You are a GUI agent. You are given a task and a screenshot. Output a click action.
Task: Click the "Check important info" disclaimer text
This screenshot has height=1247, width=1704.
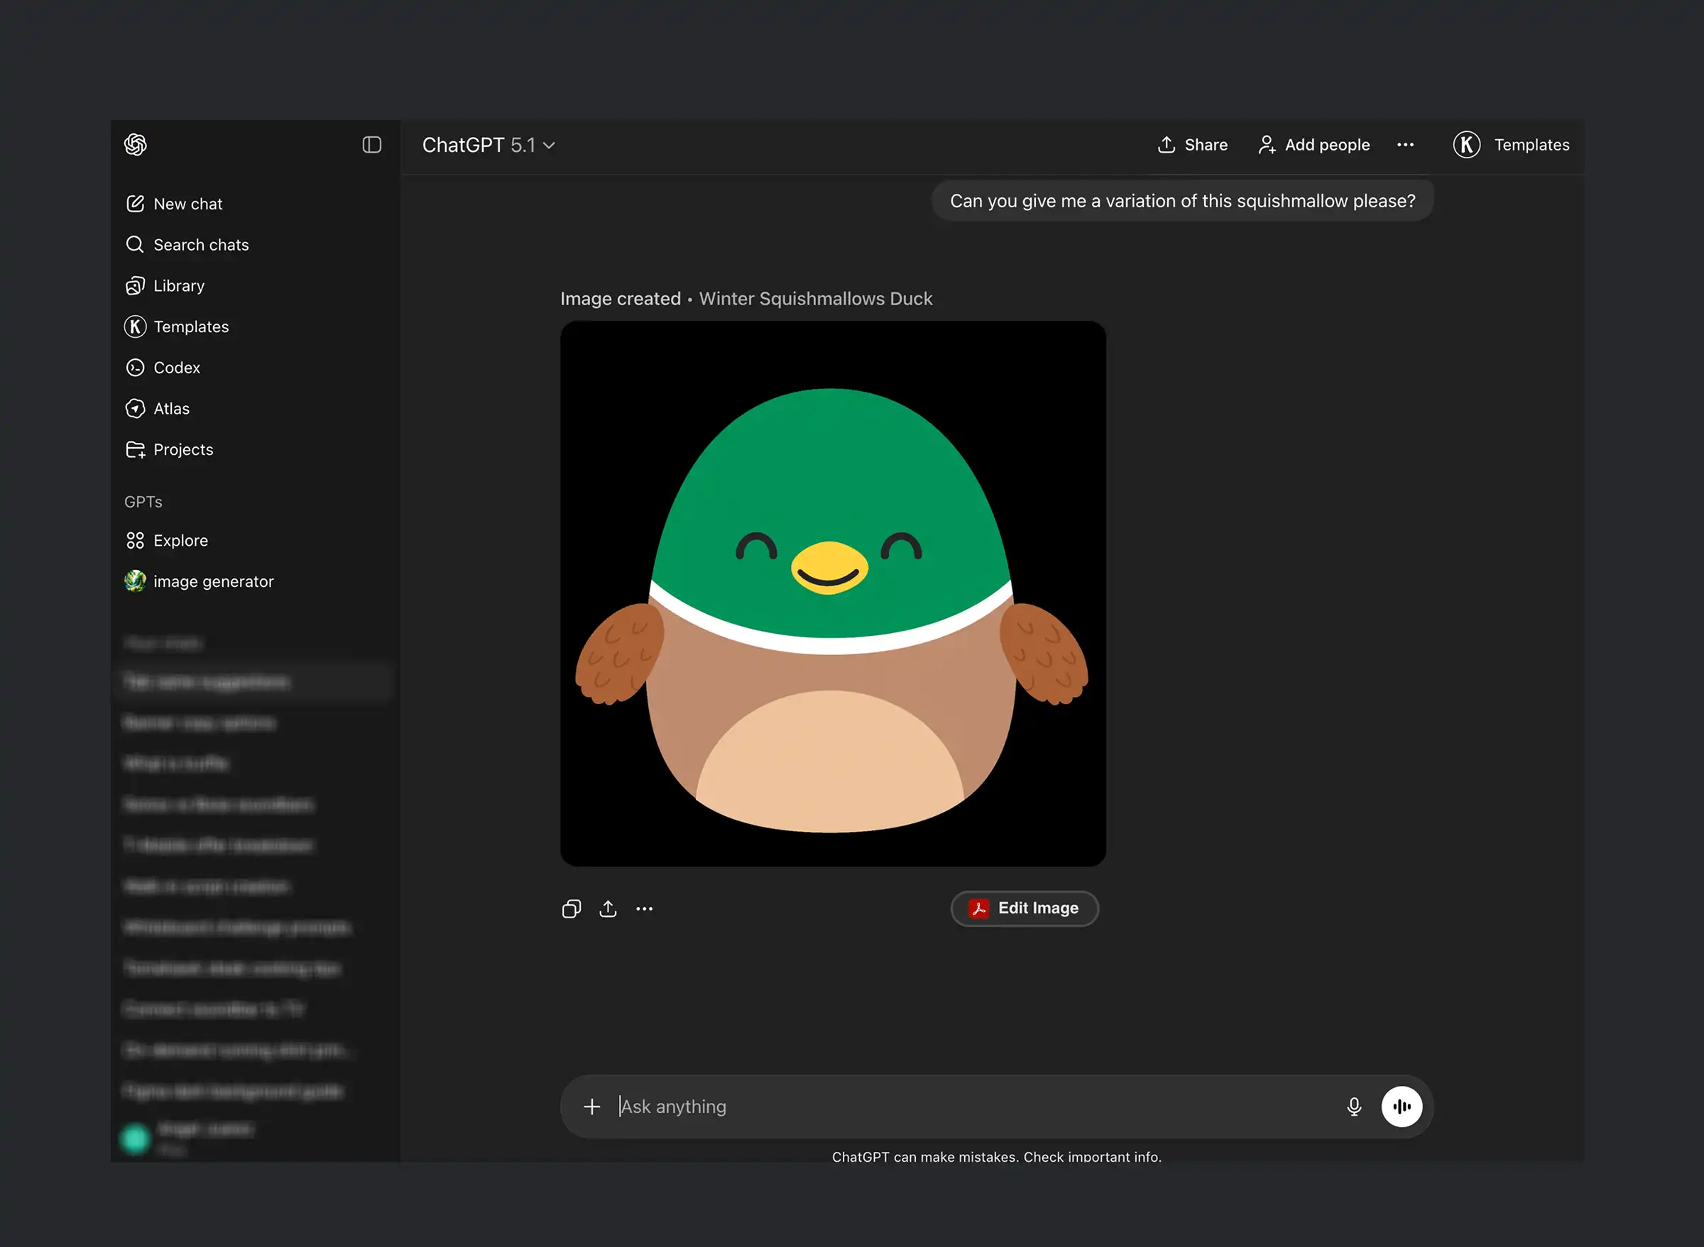pyautogui.click(x=1093, y=1157)
